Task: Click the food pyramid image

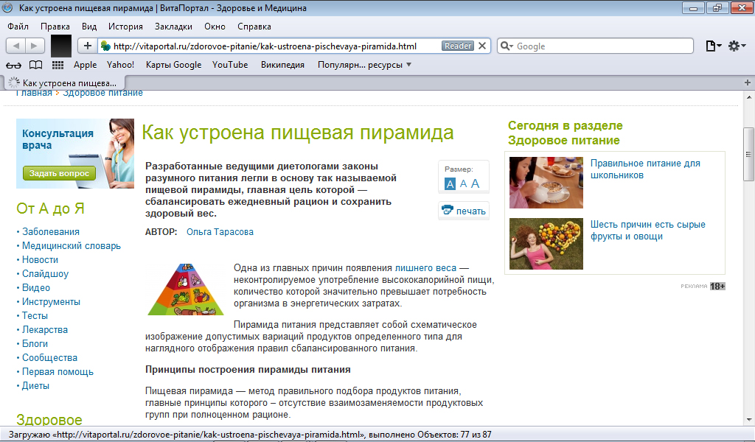Action: 186,290
